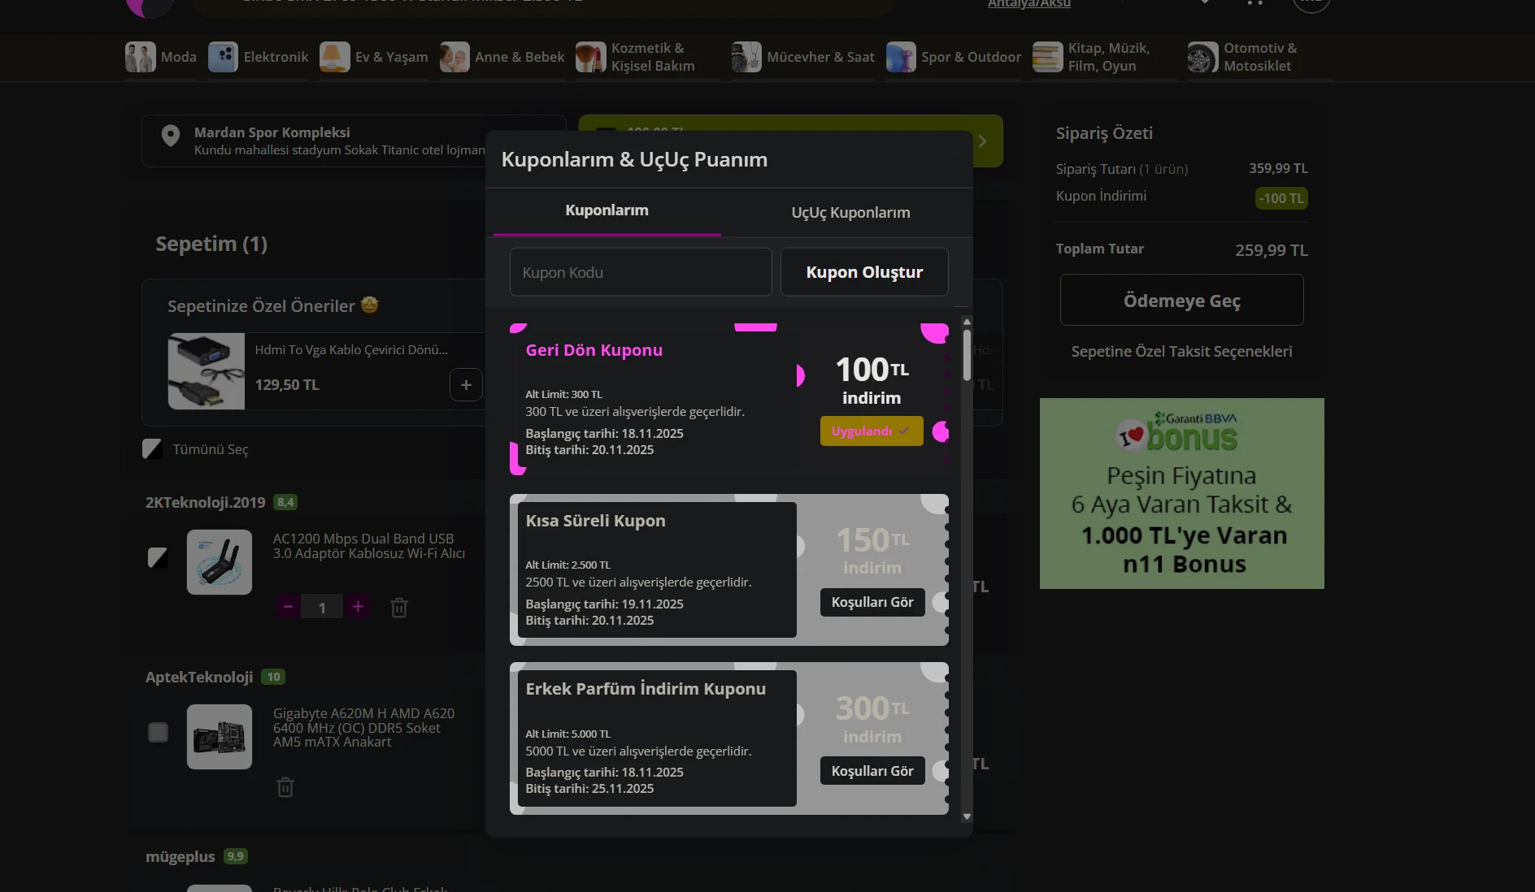Open the Kozmetik & Kişisel Bakım icon
Screen dimensions: 1535x892
(591, 57)
